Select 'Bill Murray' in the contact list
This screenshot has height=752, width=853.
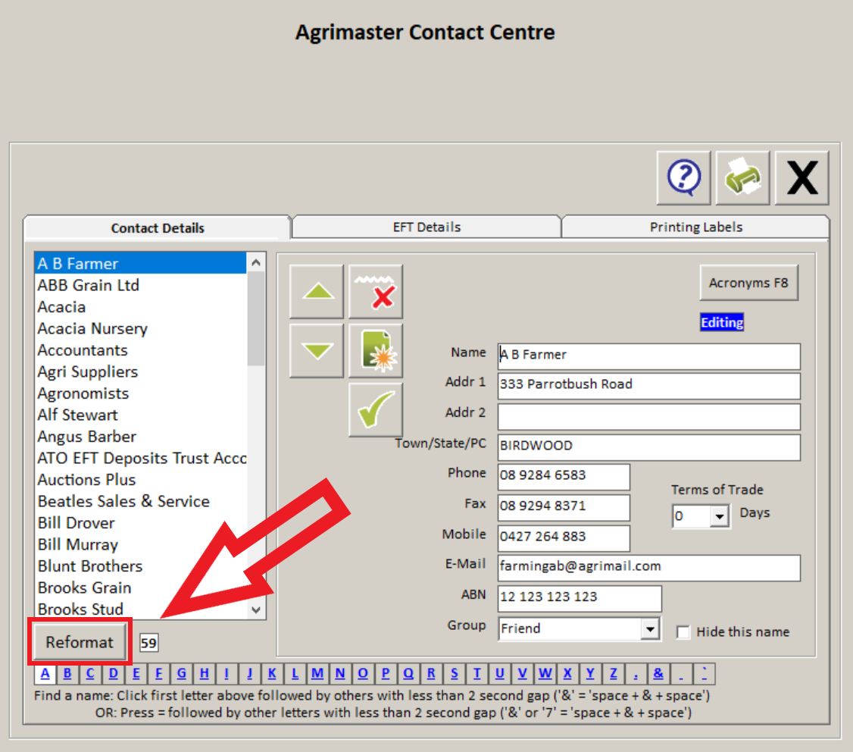point(140,544)
